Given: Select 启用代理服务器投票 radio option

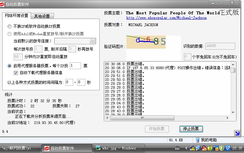Looking at the screenshot, I should 9,66.
